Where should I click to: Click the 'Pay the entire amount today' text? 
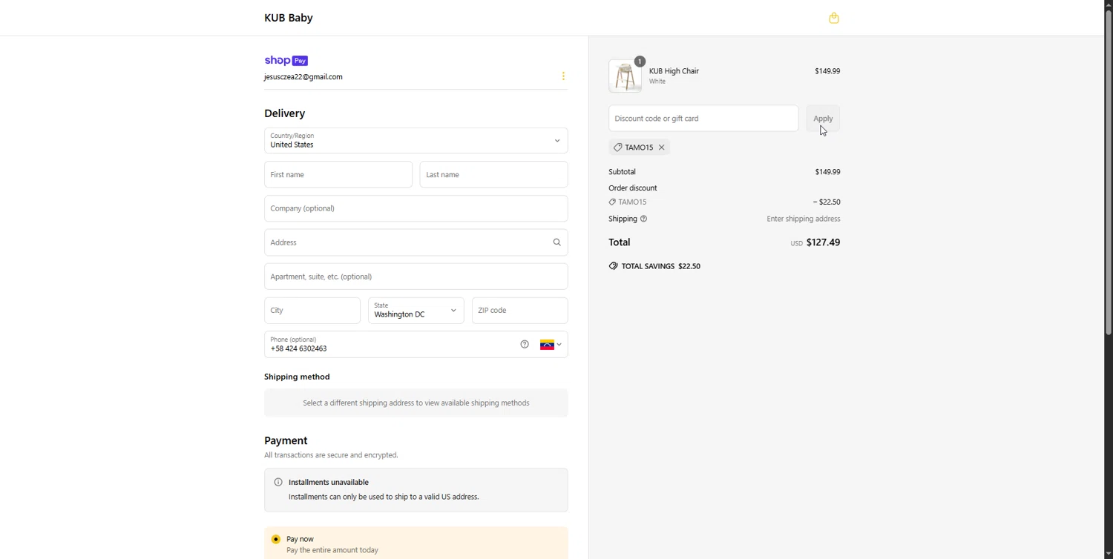332,550
